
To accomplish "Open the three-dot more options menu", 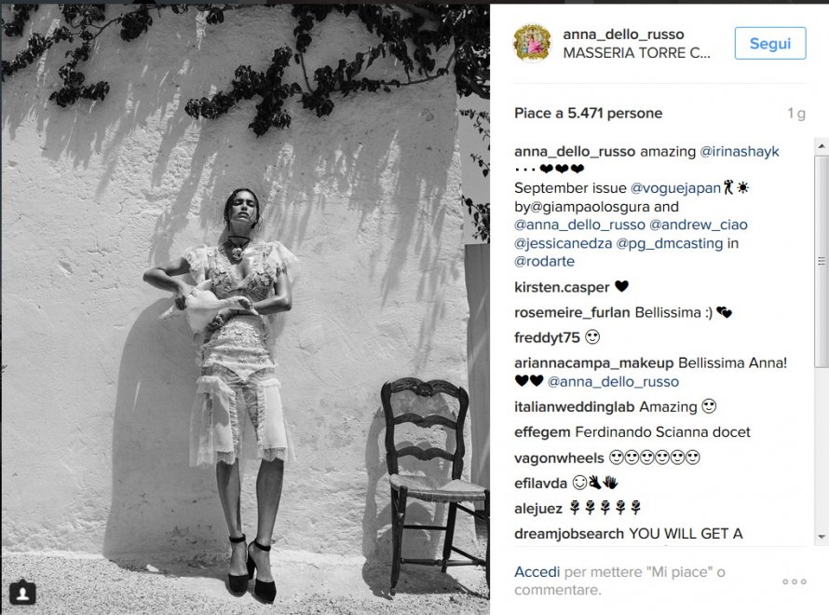I will (795, 581).
